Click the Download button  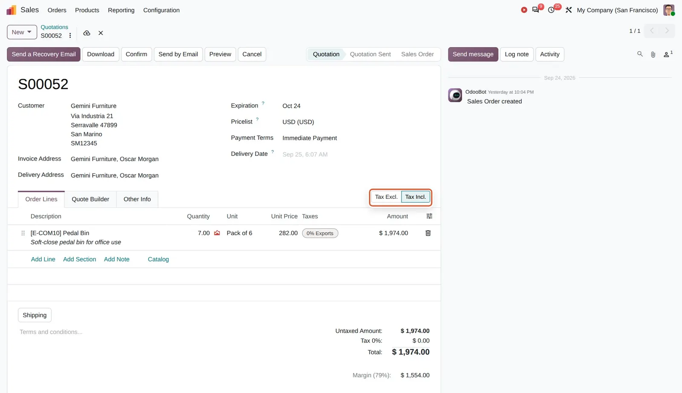click(x=101, y=54)
